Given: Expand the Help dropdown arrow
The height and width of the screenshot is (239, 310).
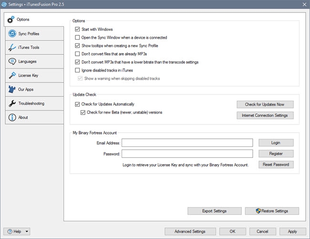Looking at the screenshot, I should coord(27,231).
